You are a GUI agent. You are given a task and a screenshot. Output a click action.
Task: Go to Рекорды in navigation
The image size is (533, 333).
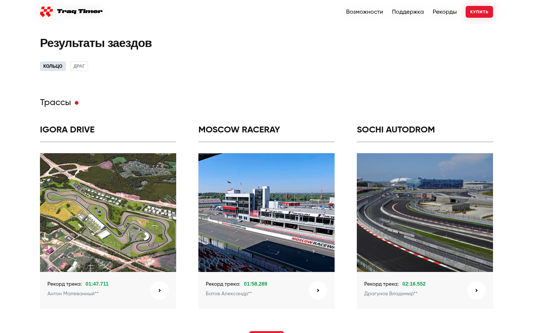(x=445, y=12)
